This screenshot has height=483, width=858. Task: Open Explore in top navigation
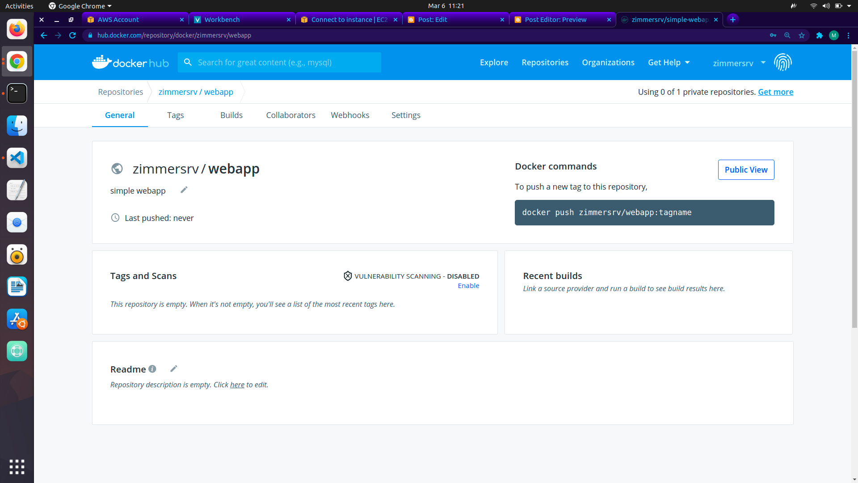(494, 63)
